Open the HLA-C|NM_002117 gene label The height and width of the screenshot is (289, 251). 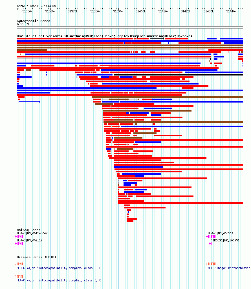[30, 240]
